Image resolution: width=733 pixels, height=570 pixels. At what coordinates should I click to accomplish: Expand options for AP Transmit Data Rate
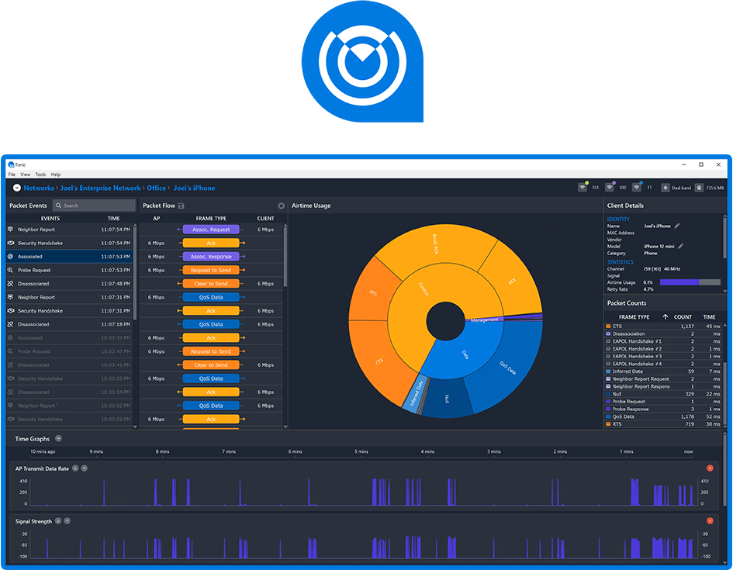pos(74,468)
